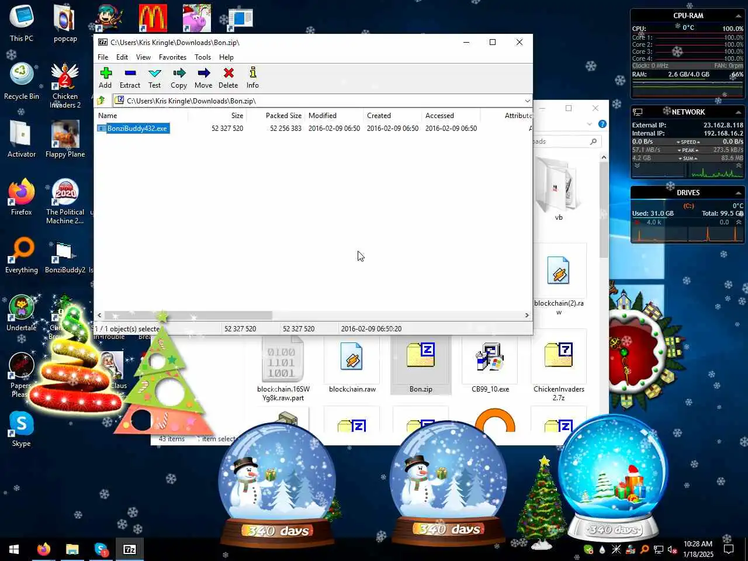Image resolution: width=748 pixels, height=561 pixels.
Task: Open the Help menu
Action: click(x=226, y=57)
